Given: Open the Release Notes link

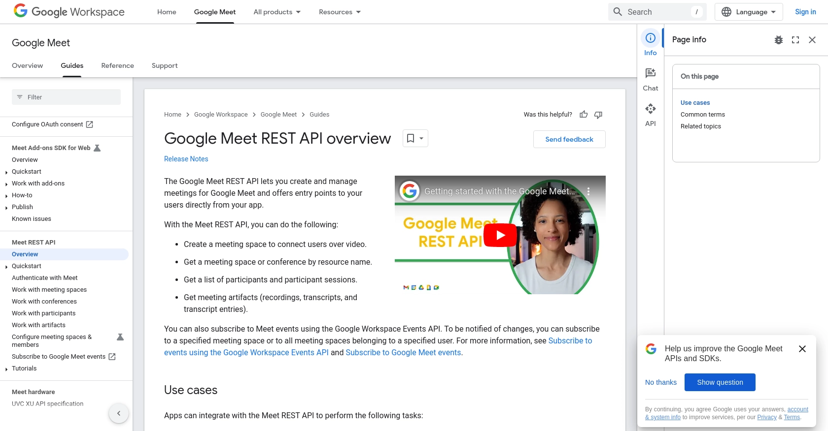Looking at the screenshot, I should click(186, 159).
